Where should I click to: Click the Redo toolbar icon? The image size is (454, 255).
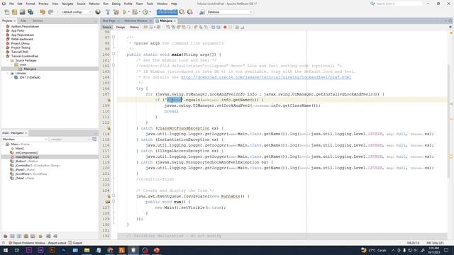[x=50, y=12]
